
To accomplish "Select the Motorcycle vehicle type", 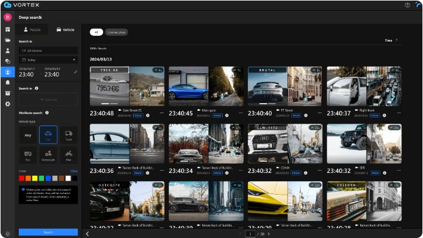I will pyautogui.click(x=48, y=154).
